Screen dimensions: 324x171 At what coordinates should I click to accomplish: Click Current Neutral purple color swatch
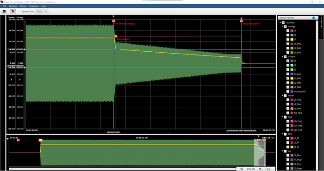[x=292, y=74]
